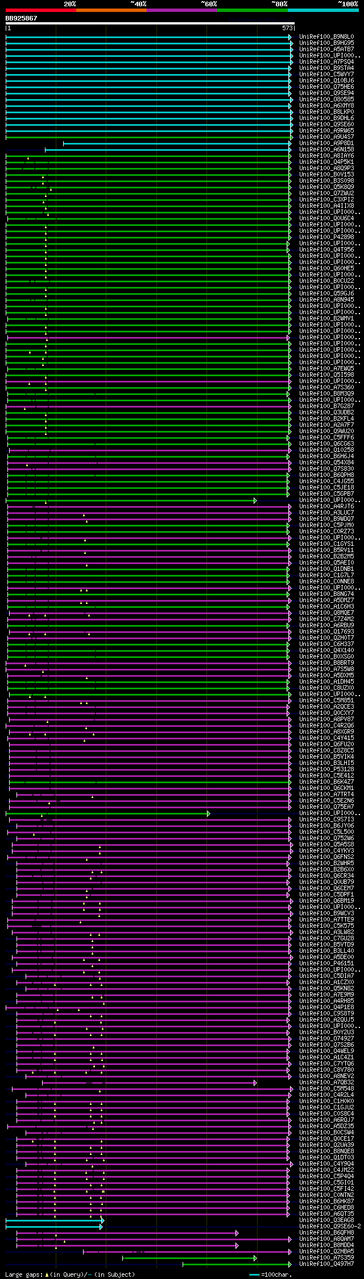Screen dimensions: 364x1279
Task: Click the shortened cyan bar of UniRef100_A9P8D1
Action: [x=177, y=143]
